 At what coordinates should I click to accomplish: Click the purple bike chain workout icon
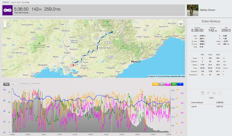click(x=8, y=10)
